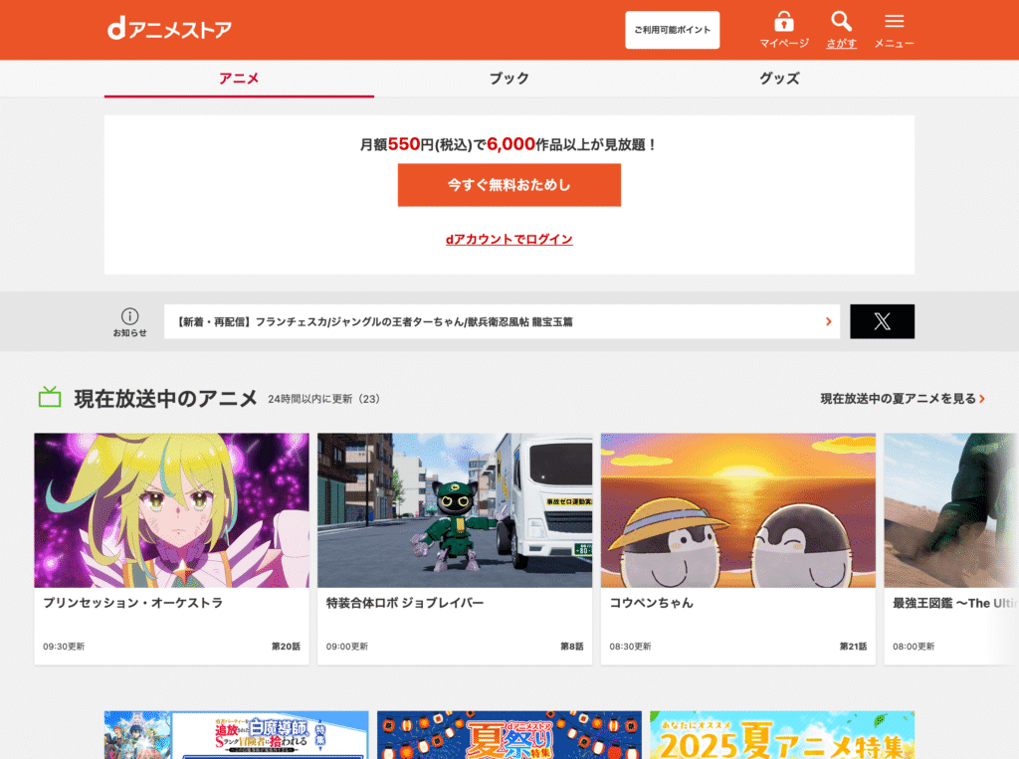
Task: Open コウペンちゃん thumbnail
Action: (738, 510)
